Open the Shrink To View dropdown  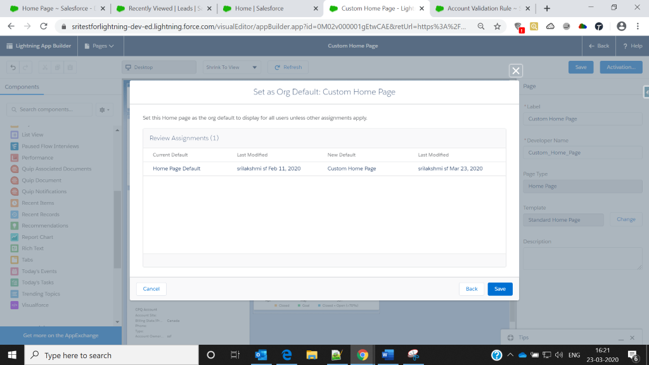(x=232, y=67)
